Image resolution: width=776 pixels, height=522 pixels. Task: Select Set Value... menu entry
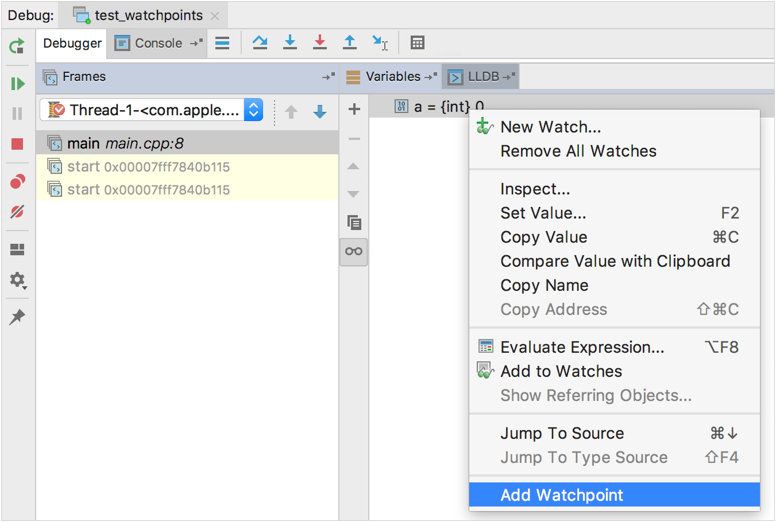(x=615, y=213)
